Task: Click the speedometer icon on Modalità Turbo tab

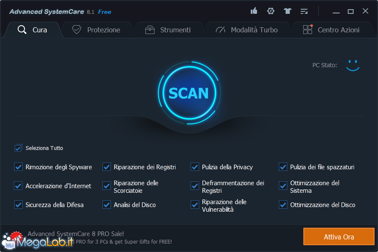Action: (220, 30)
